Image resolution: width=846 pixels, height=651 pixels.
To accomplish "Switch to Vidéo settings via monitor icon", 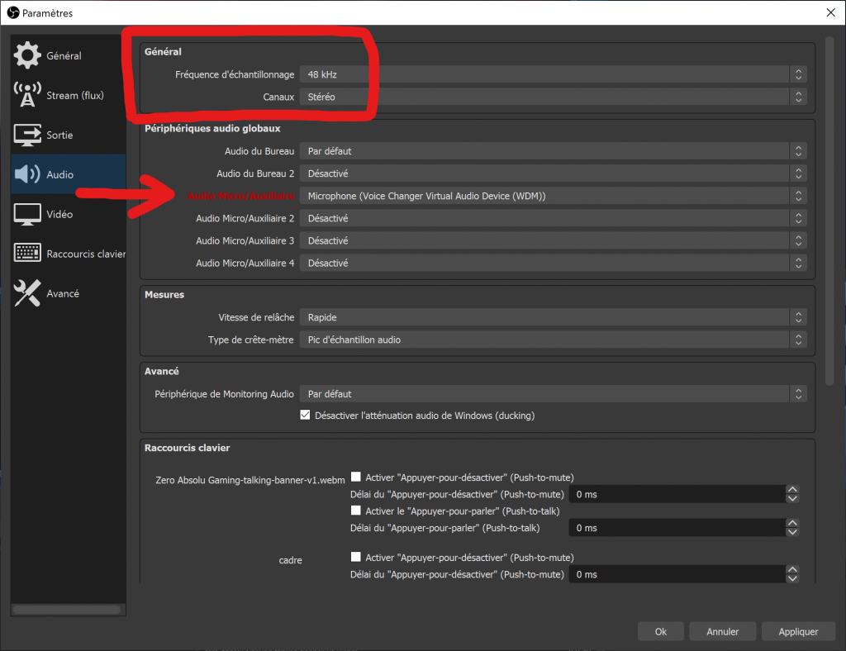I will point(27,213).
